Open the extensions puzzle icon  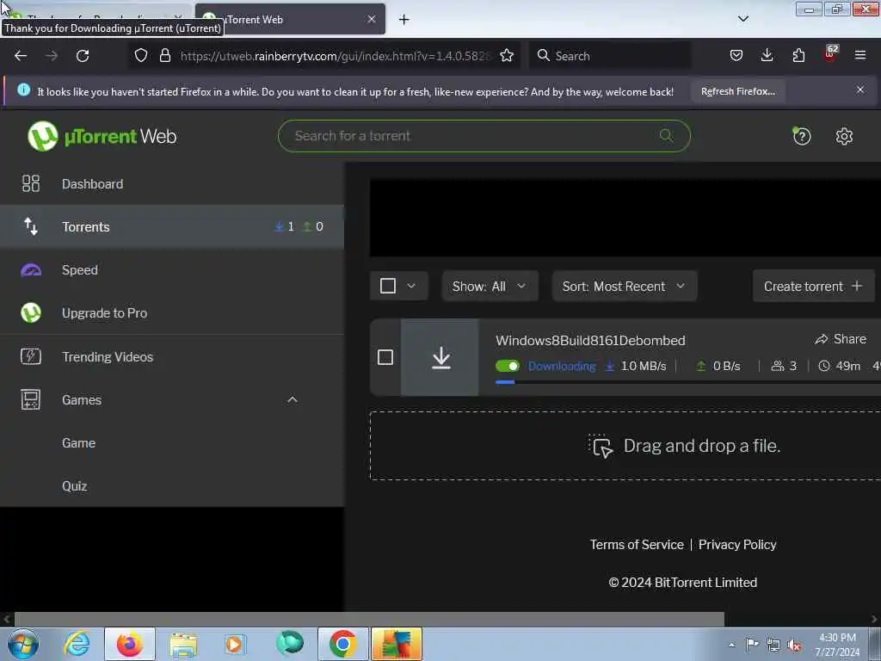(798, 55)
